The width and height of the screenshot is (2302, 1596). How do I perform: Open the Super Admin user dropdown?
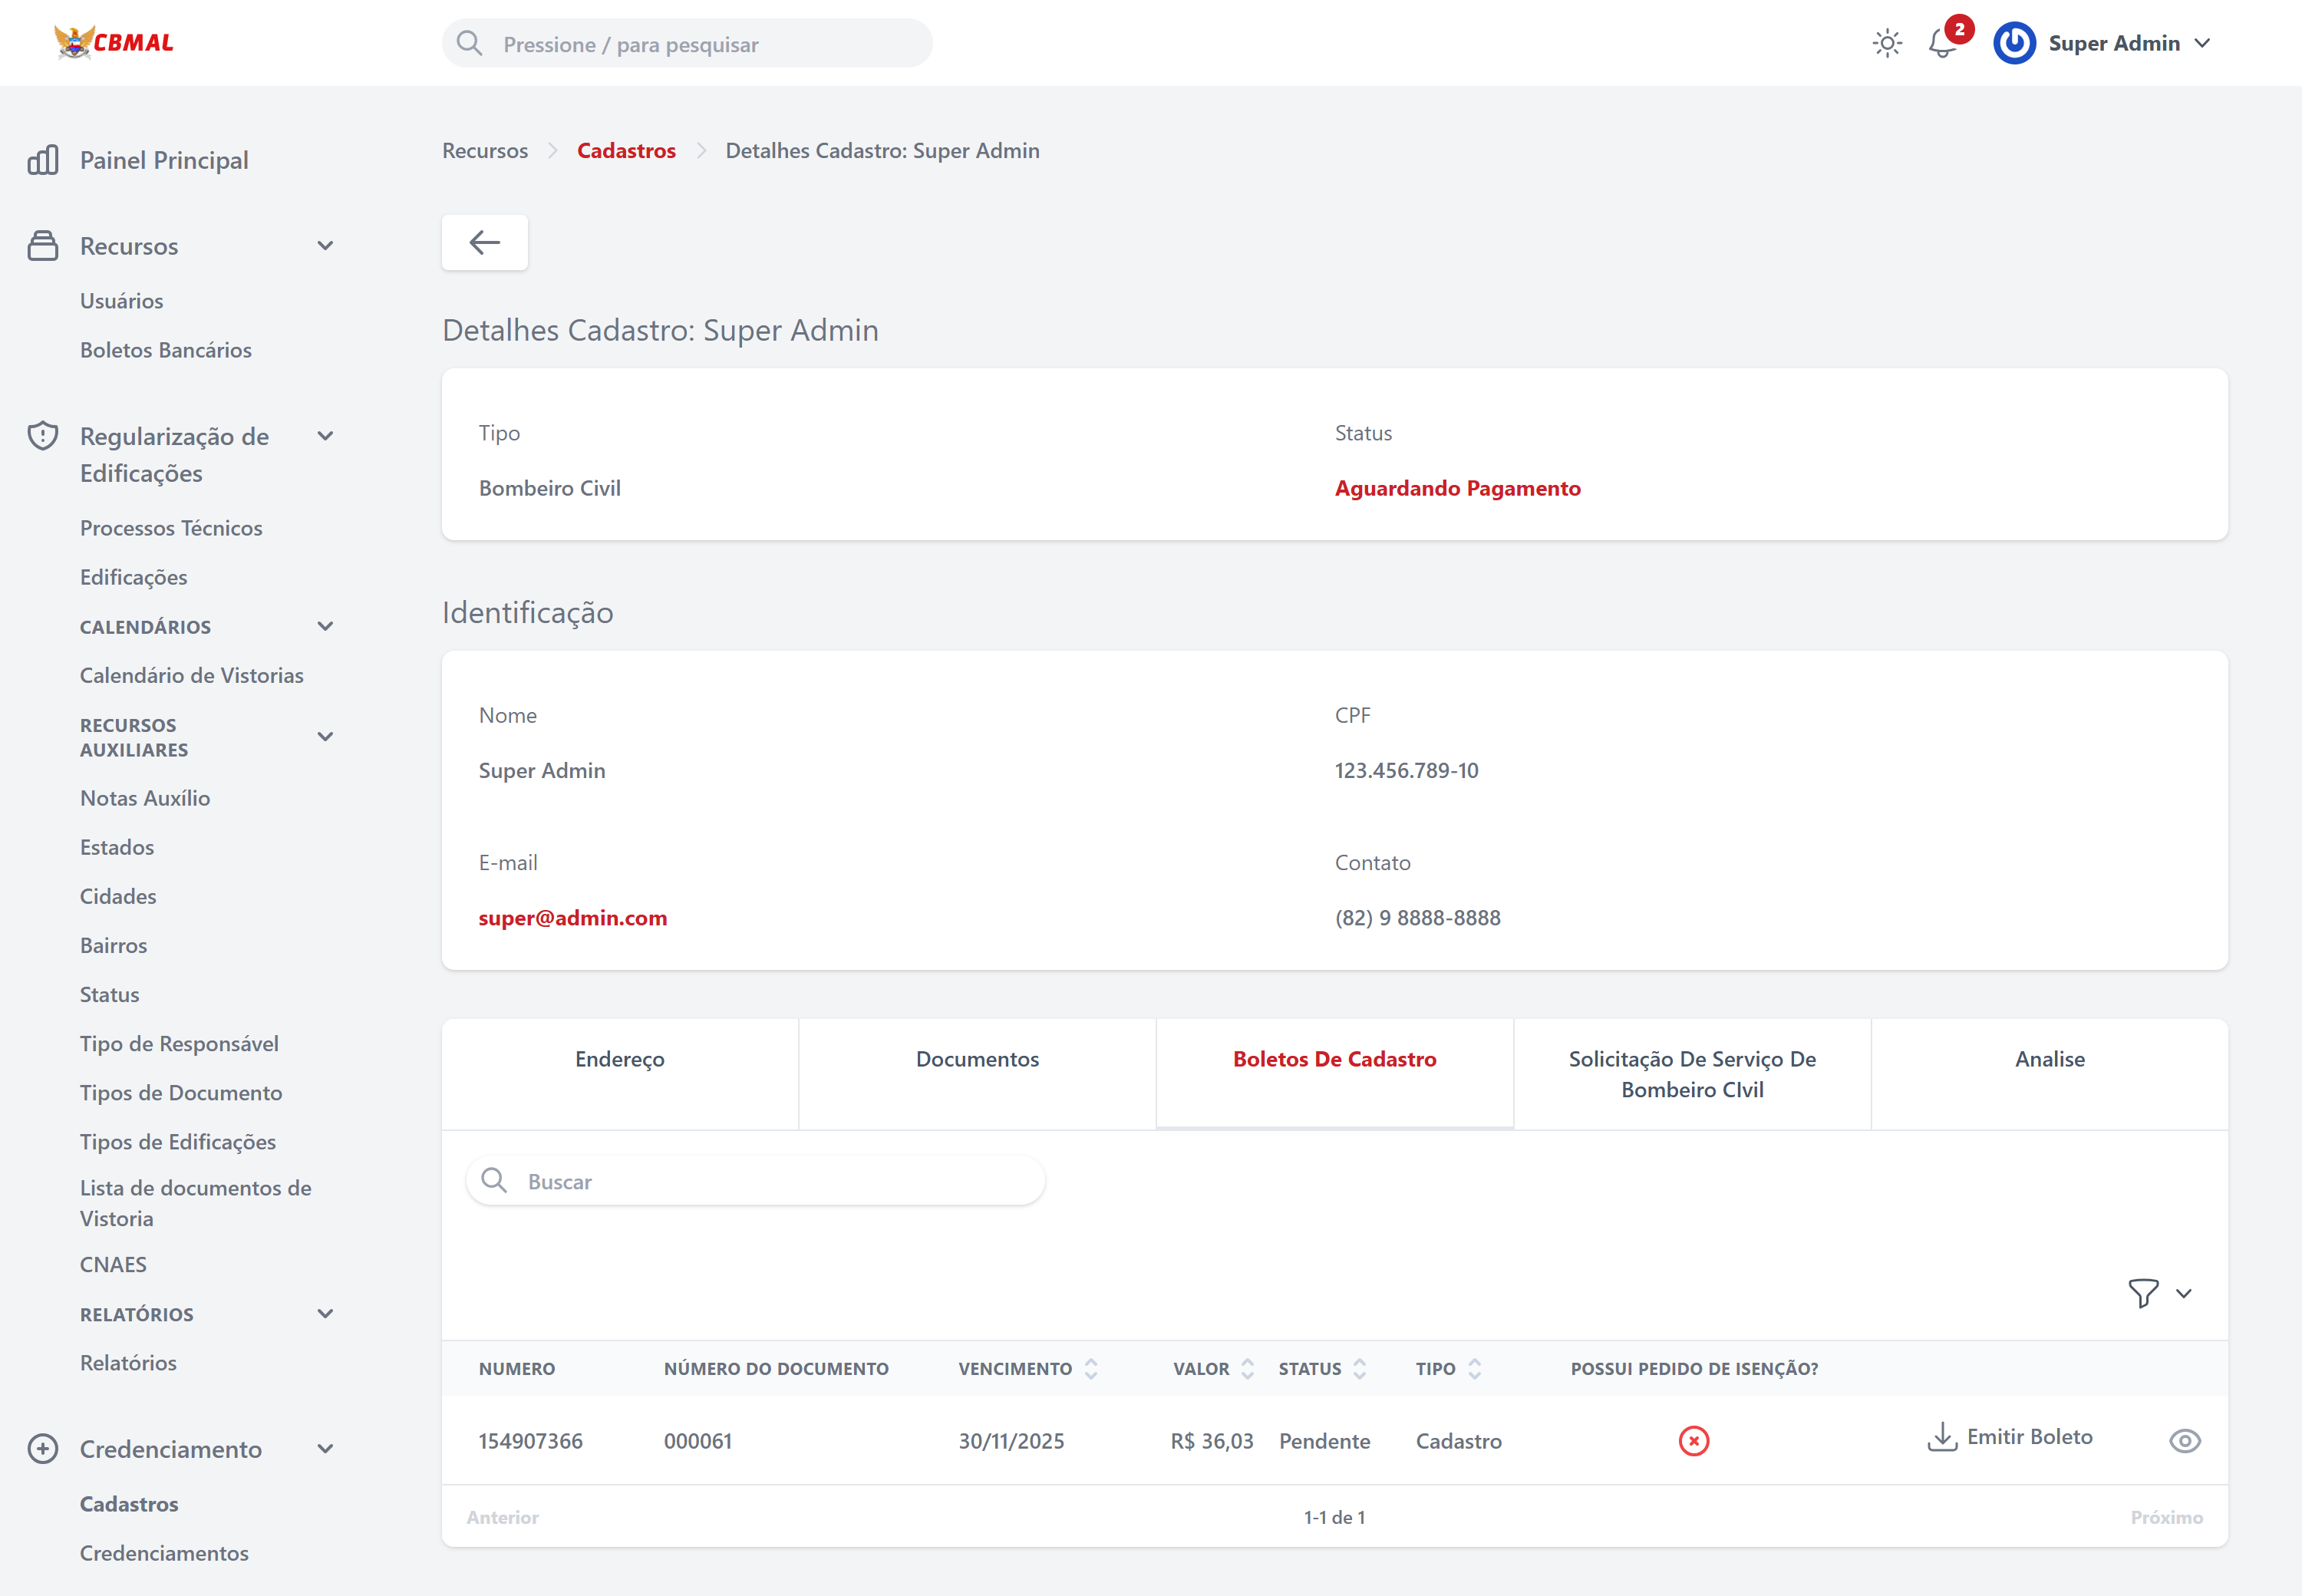tap(2202, 43)
